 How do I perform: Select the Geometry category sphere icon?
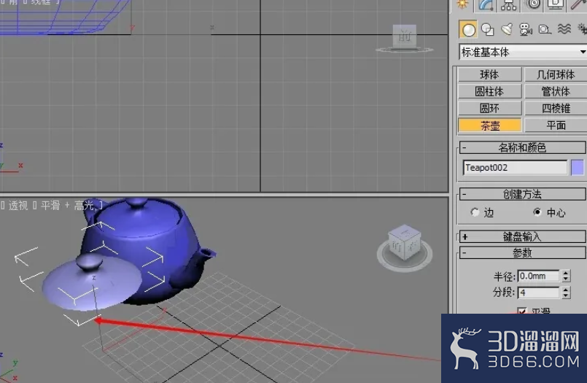(468, 30)
